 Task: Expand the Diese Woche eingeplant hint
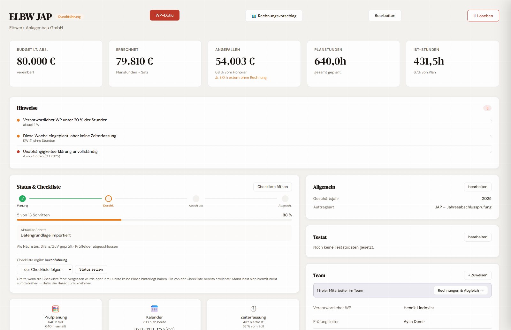[254, 138]
